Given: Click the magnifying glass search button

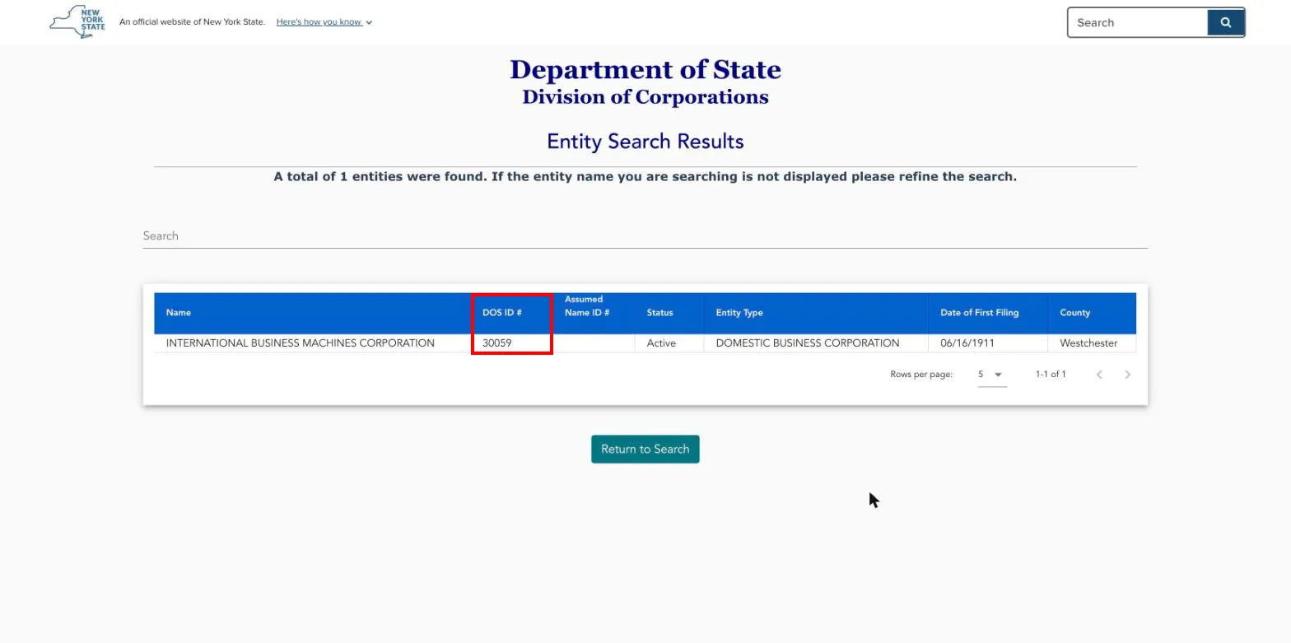Looking at the screenshot, I should click(x=1225, y=22).
